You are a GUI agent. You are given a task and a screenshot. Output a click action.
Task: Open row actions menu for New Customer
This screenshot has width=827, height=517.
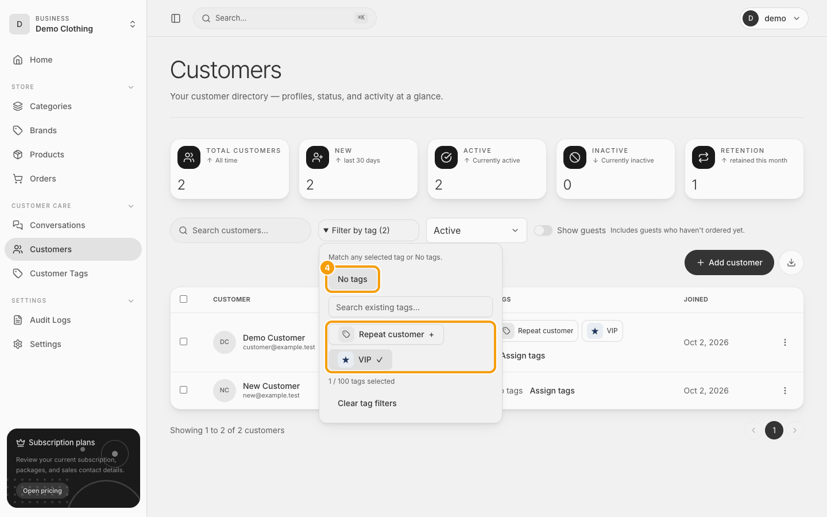pyautogui.click(x=785, y=391)
